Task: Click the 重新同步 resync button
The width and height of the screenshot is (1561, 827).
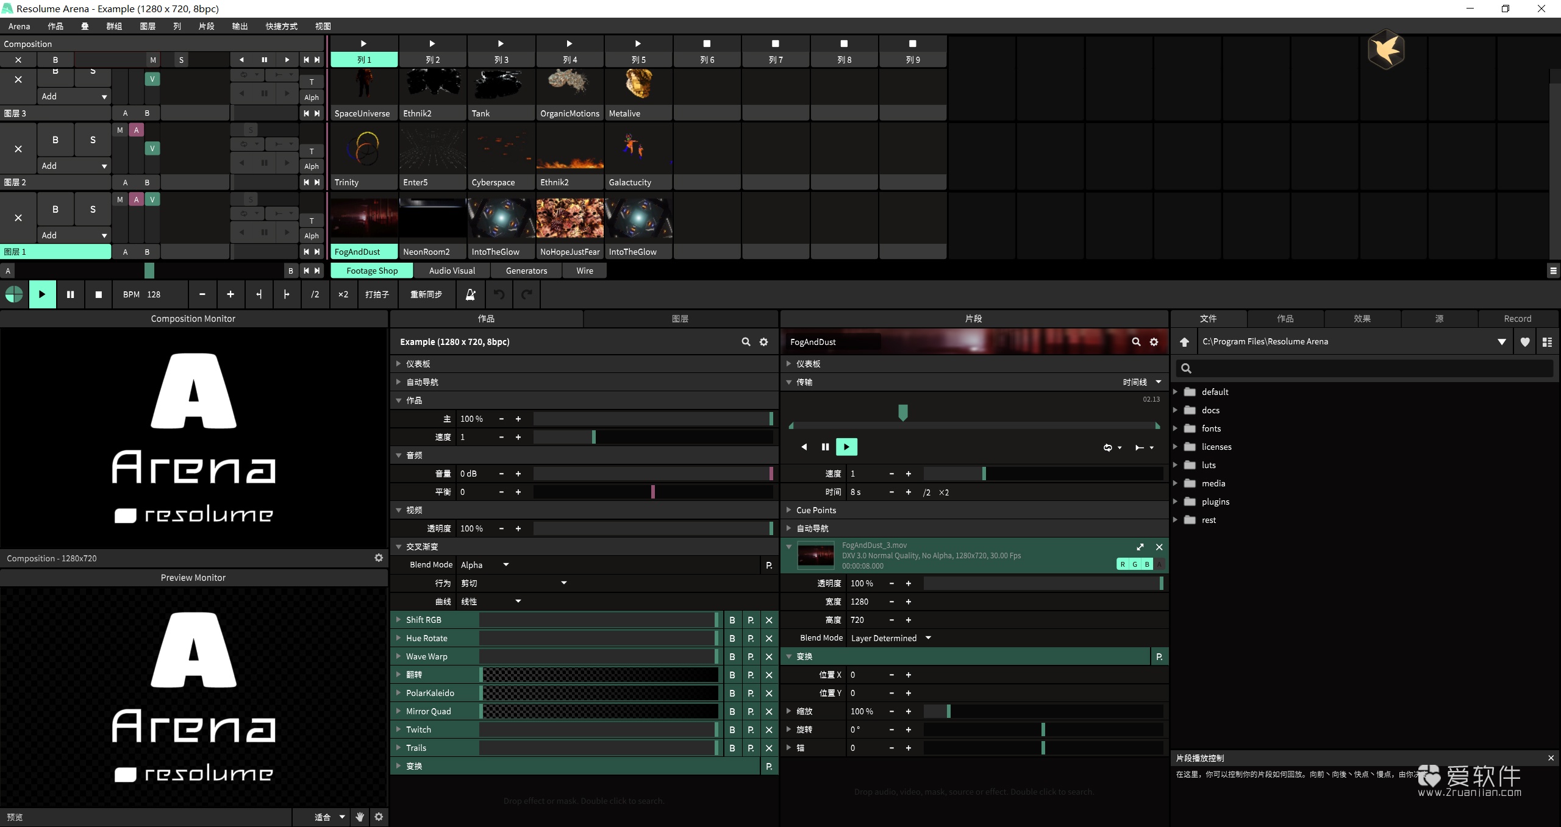Action: click(x=426, y=294)
